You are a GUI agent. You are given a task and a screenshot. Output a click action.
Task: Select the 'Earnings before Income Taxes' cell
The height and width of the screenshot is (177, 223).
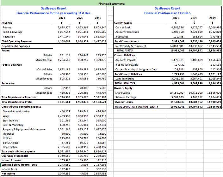19,165
